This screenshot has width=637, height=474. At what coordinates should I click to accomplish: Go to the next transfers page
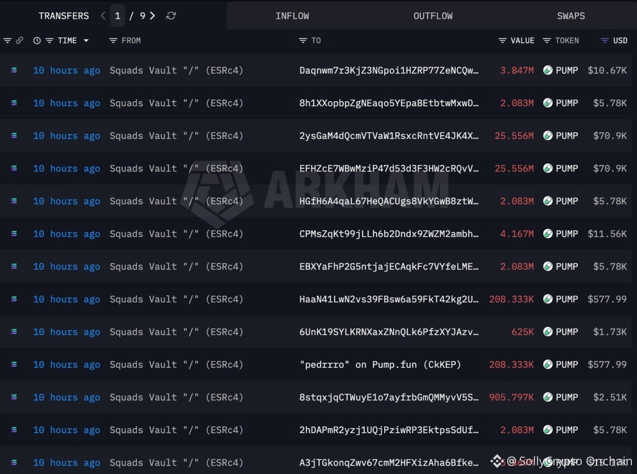coord(152,16)
